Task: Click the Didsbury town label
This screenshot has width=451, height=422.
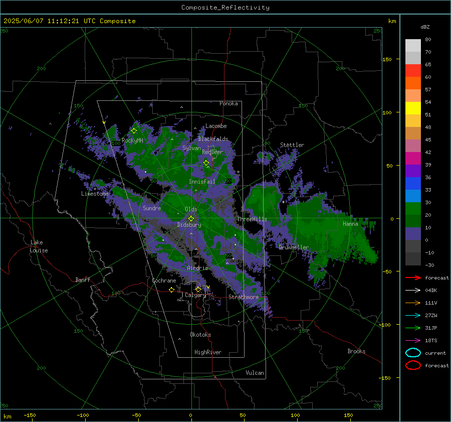Action: (x=189, y=225)
